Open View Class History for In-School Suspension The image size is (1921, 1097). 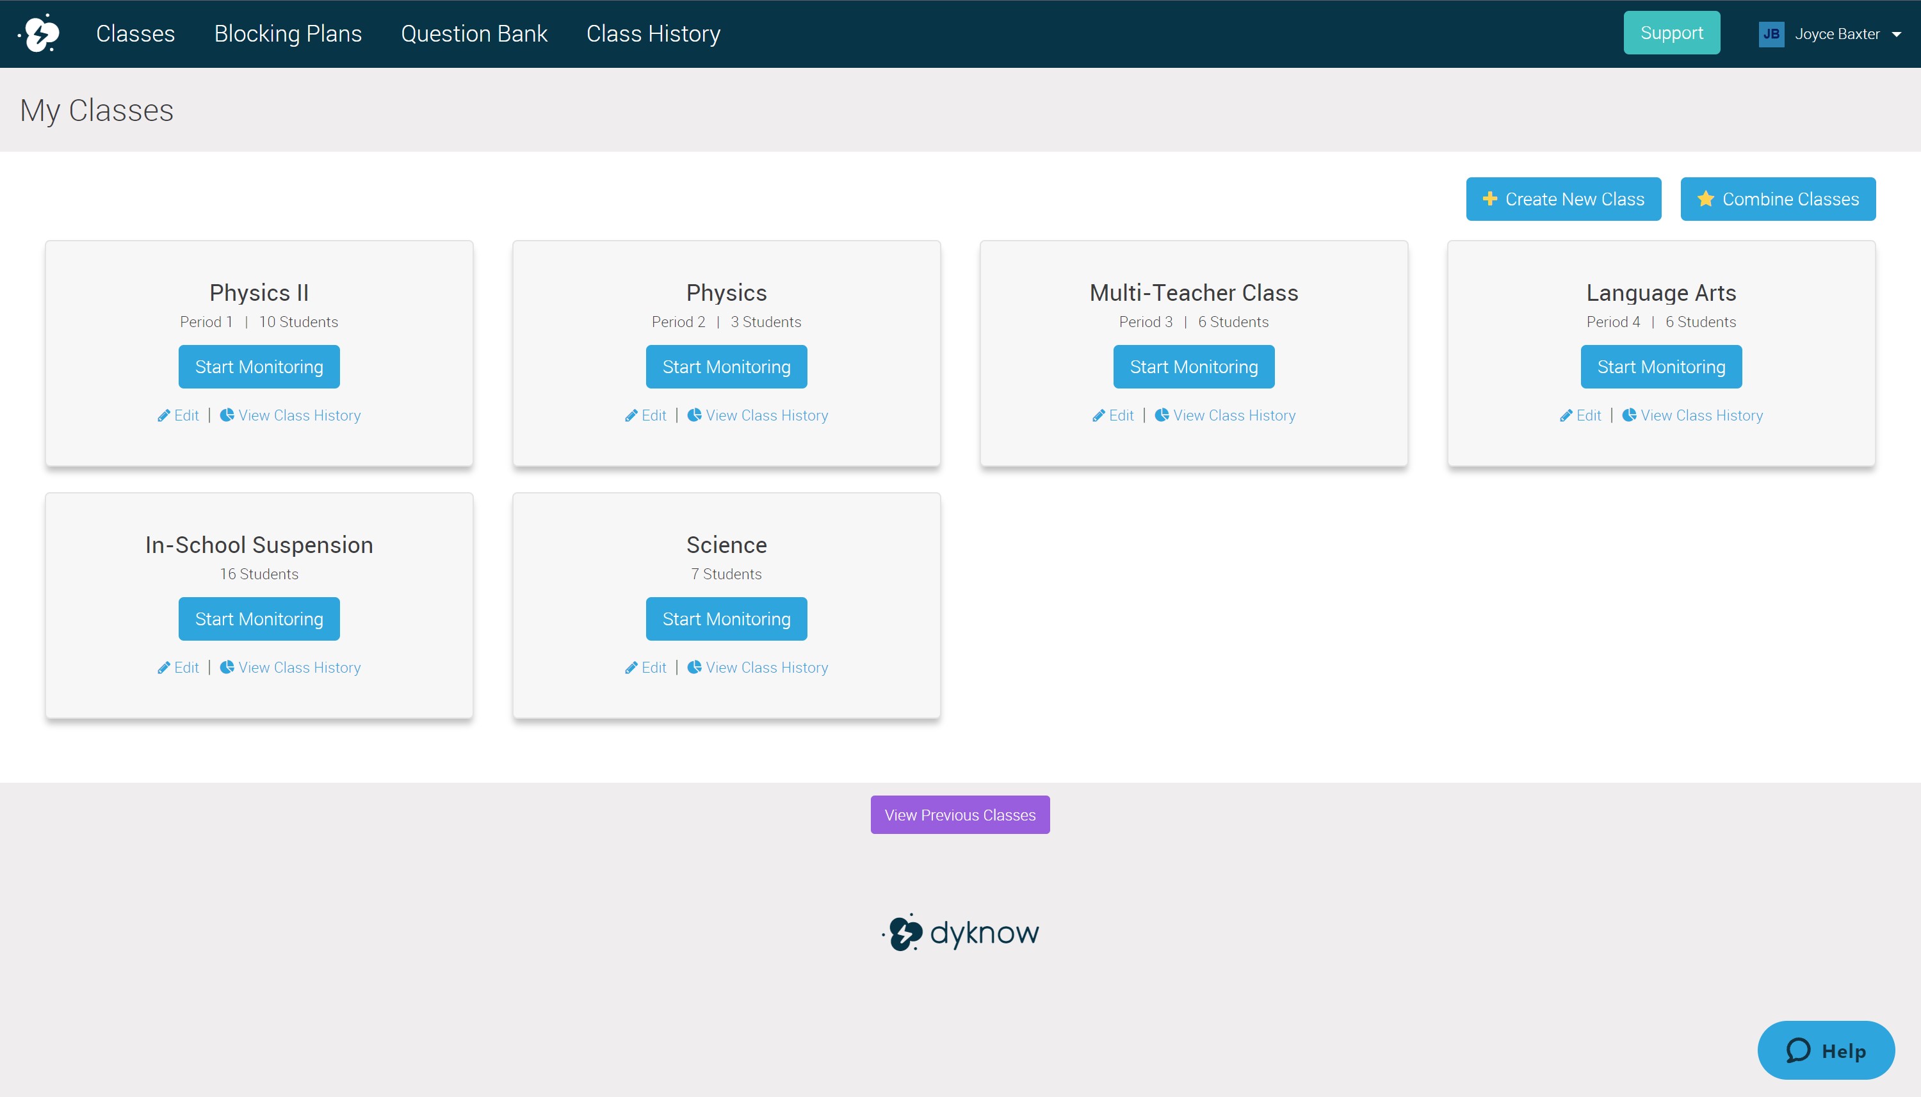click(290, 668)
